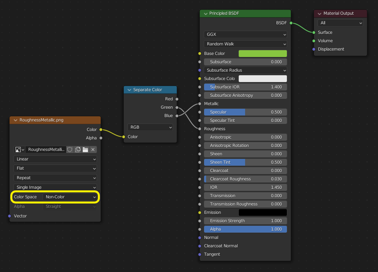
Task: Click the RoughnessMetalli name field
Action: 46,149
